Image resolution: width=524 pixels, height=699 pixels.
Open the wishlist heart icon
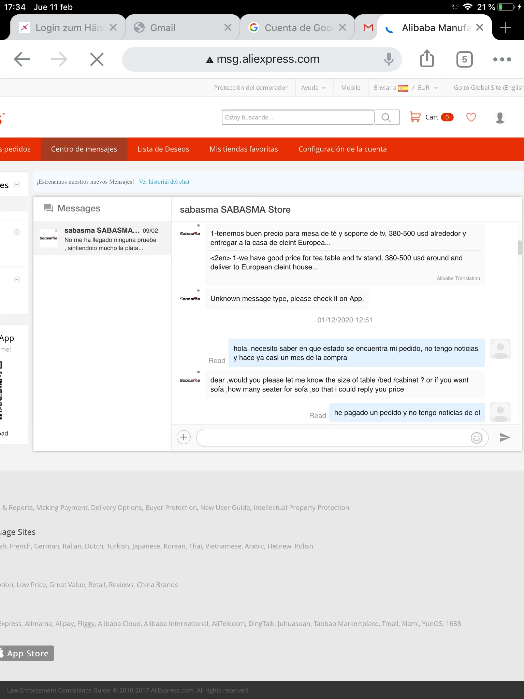471,117
